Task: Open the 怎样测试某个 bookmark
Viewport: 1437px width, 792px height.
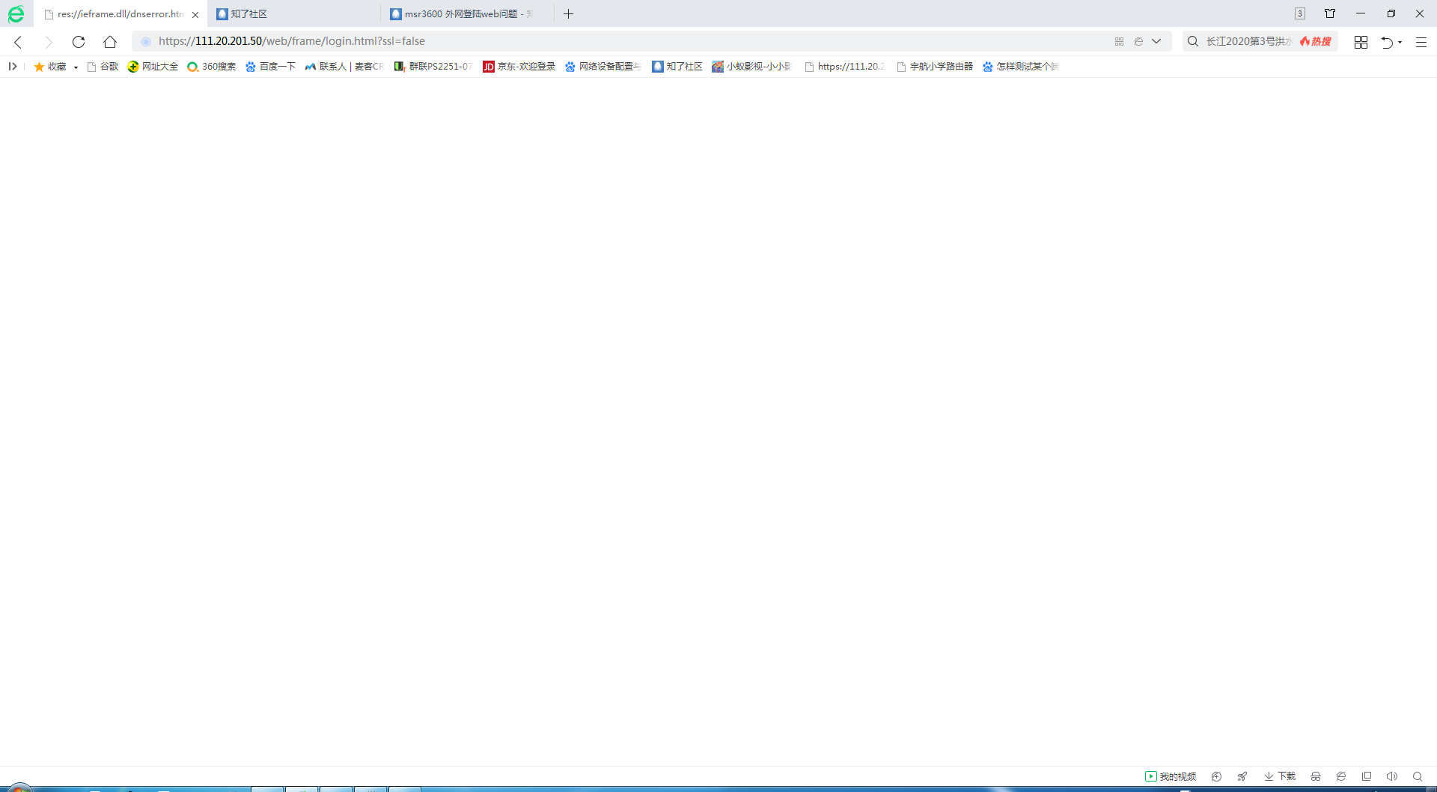Action: (1021, 67)
